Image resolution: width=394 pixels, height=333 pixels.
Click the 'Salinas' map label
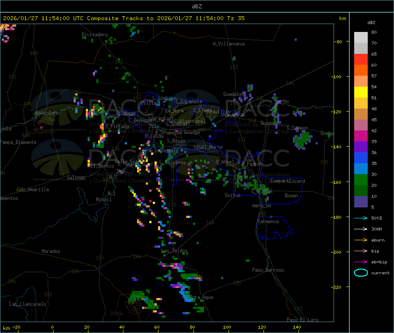pyautogui.click(x=76, y=178)
